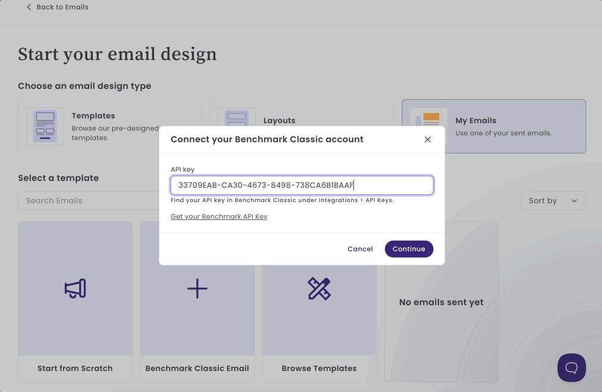Screen dimensions: 602x392
Task: Go Back to Emails
Action: click(57, 7)
